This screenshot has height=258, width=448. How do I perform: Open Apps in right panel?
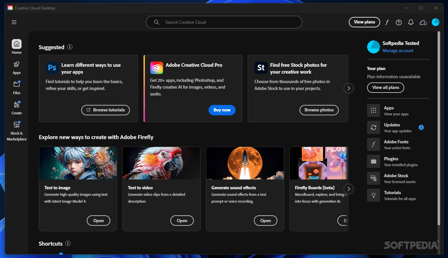click(398, 110)
